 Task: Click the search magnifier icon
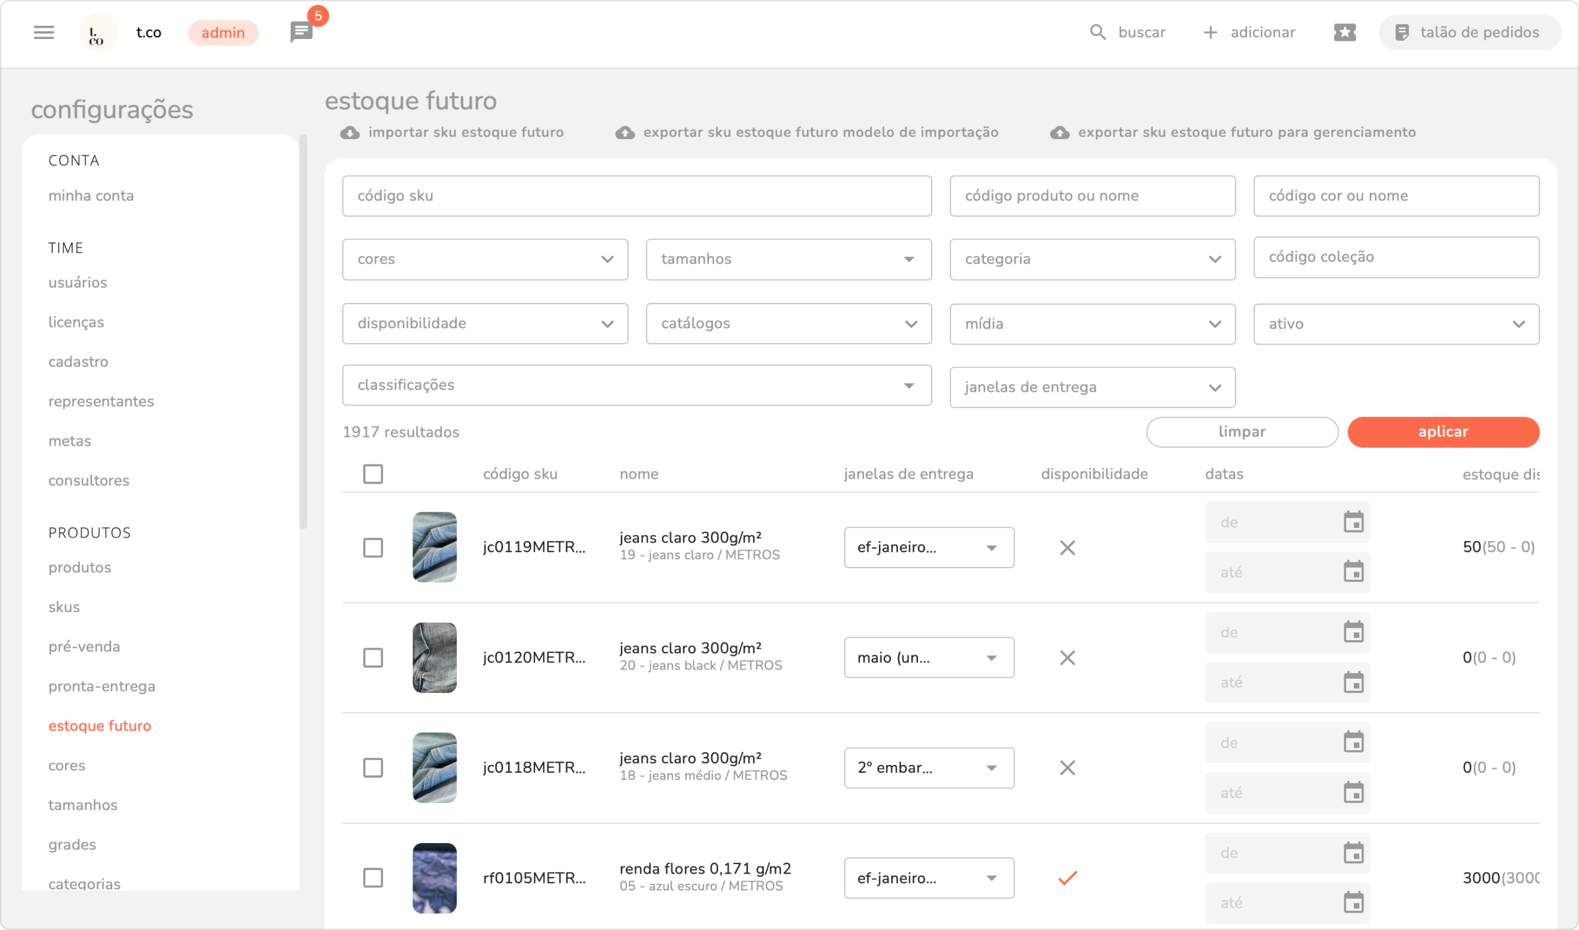(1097, 32)
